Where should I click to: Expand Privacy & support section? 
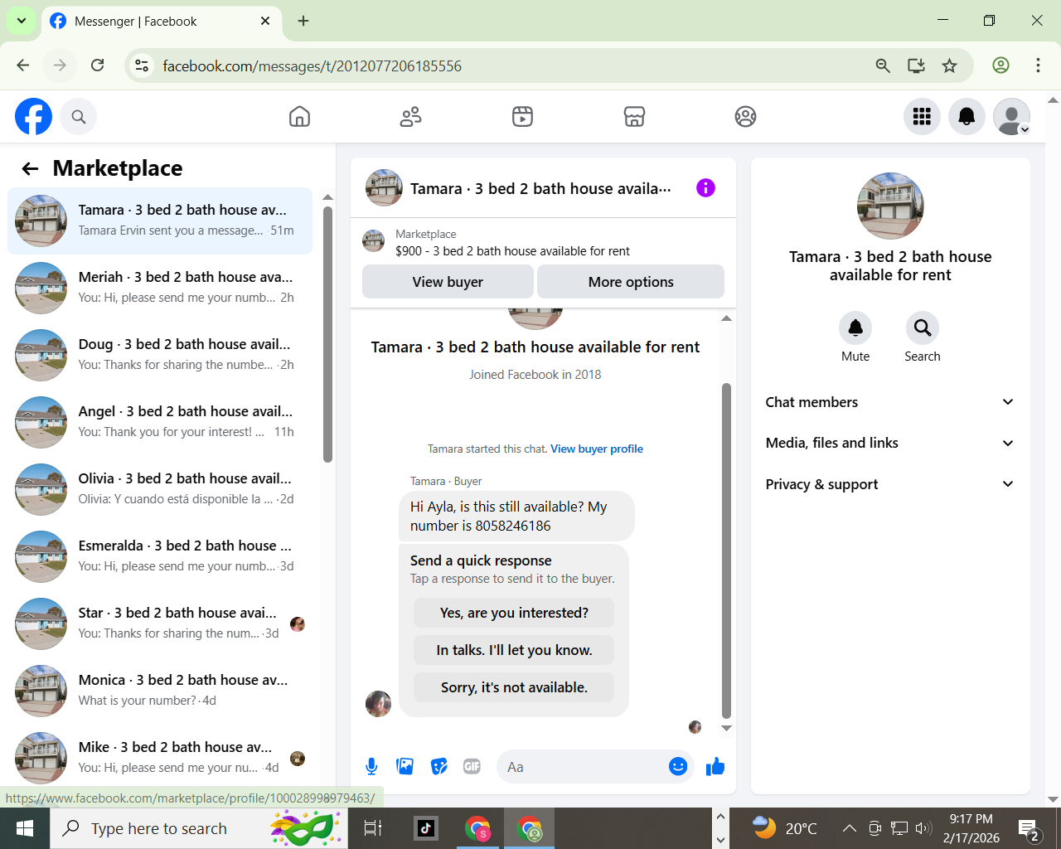pos(890,484)
